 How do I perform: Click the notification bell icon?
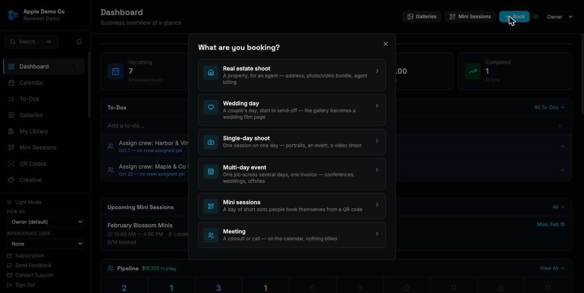click(79, 42)
